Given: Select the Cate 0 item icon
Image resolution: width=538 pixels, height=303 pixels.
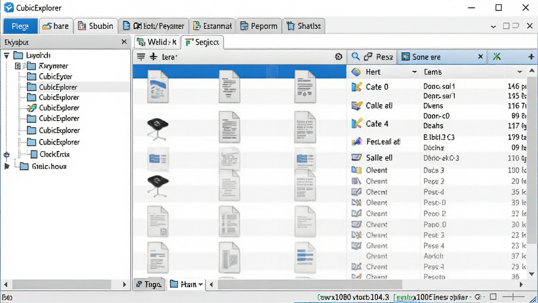Looking at the screenshot, I should click(357, 87).
